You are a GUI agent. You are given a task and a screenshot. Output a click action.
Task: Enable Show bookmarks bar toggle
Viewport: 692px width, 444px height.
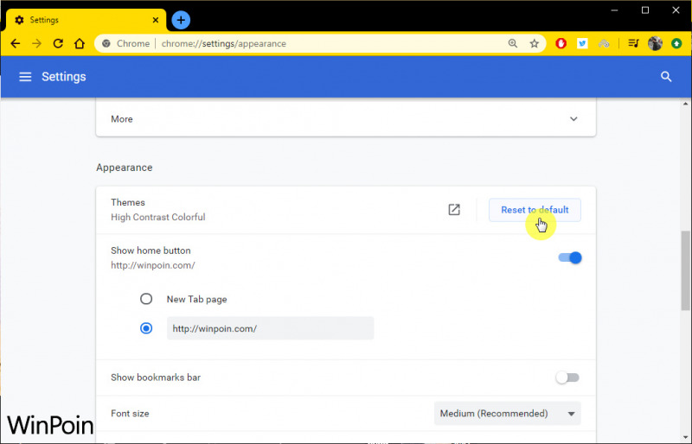click(x=567, y=377)
